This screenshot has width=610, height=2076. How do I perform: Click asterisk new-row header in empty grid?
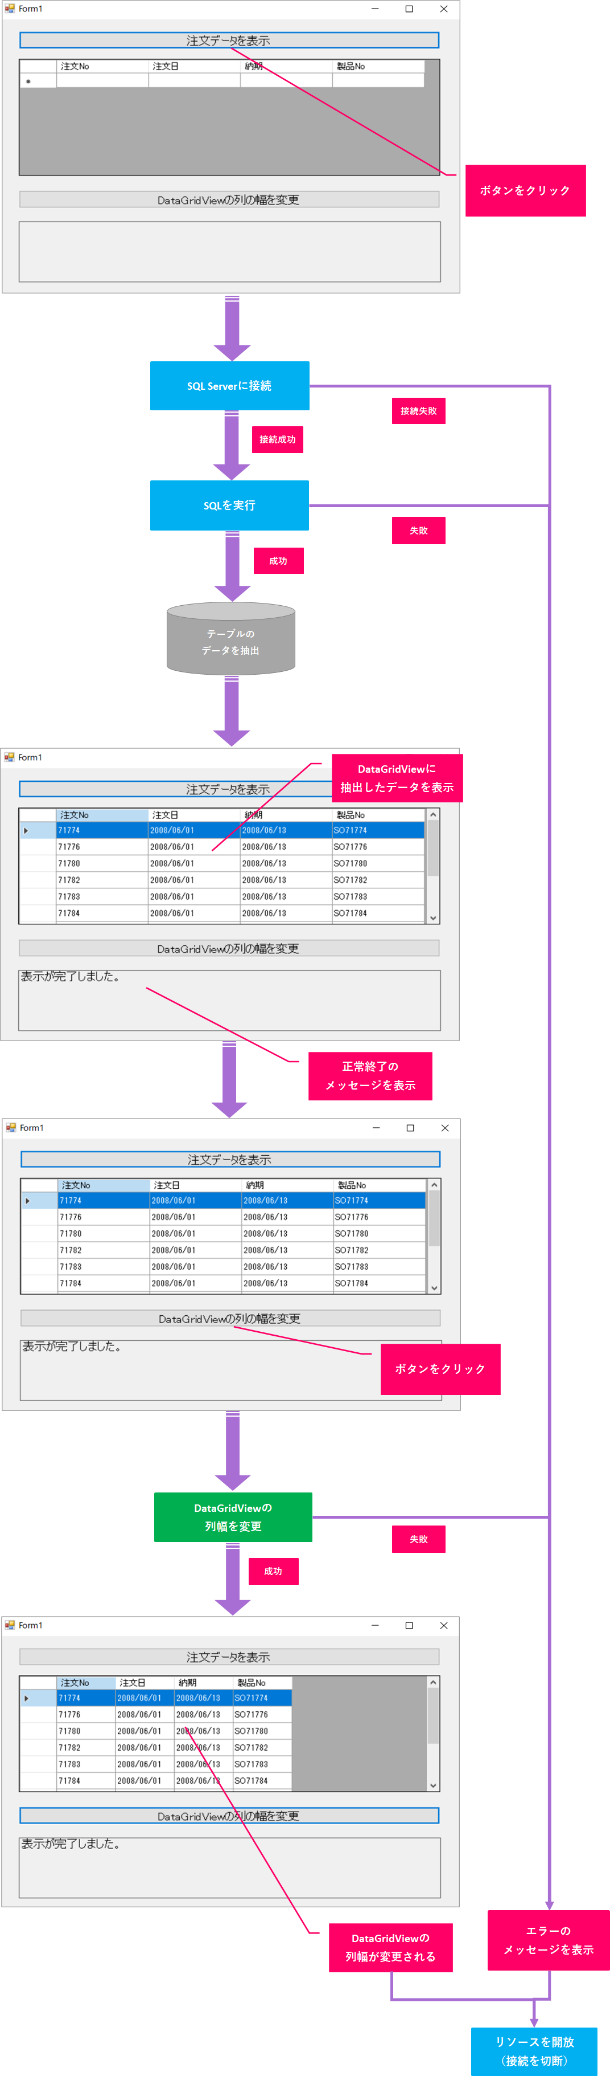click(x=38, y=80)
